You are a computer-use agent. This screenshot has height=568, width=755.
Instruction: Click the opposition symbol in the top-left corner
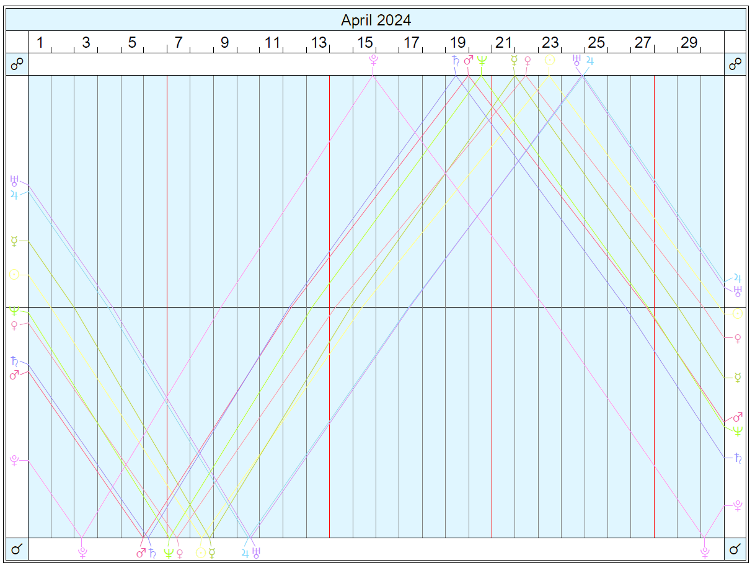pos(17,64)
